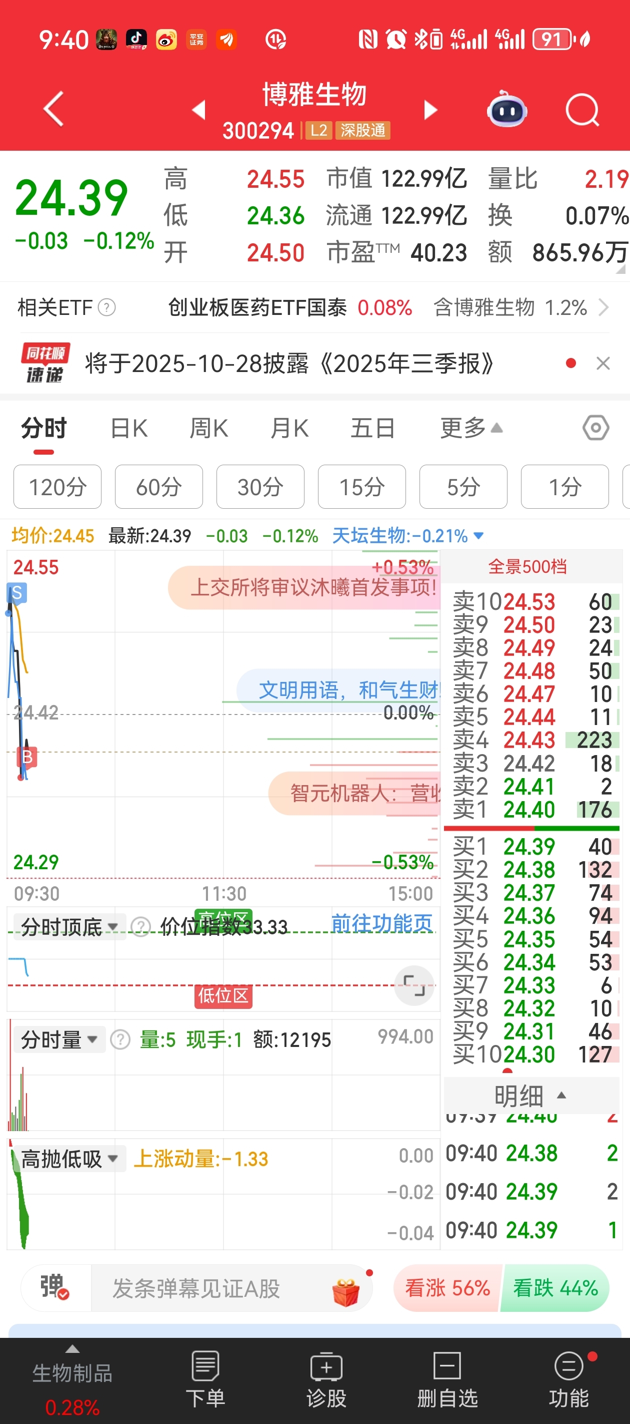Switch to 分时 chart tab

(x=43, y=429)
